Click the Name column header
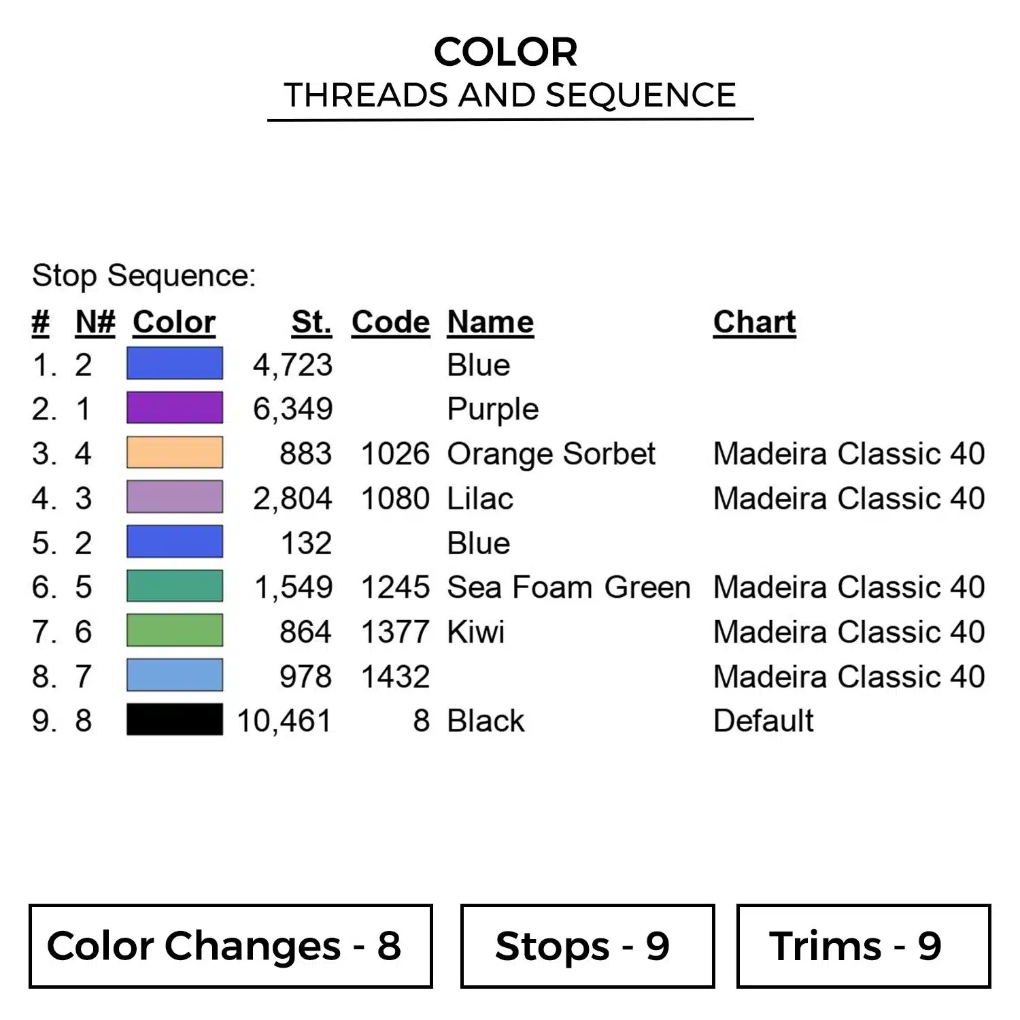 490,322
